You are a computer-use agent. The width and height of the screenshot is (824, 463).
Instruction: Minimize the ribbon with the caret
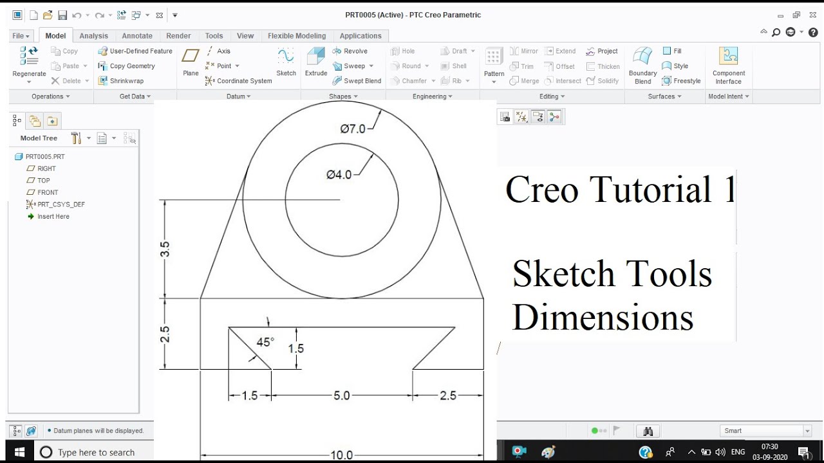coord(763,32)
